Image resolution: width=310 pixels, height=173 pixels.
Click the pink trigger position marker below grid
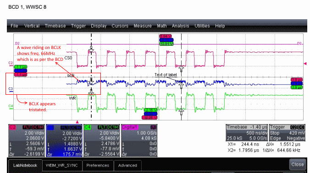tap(77, 122)
